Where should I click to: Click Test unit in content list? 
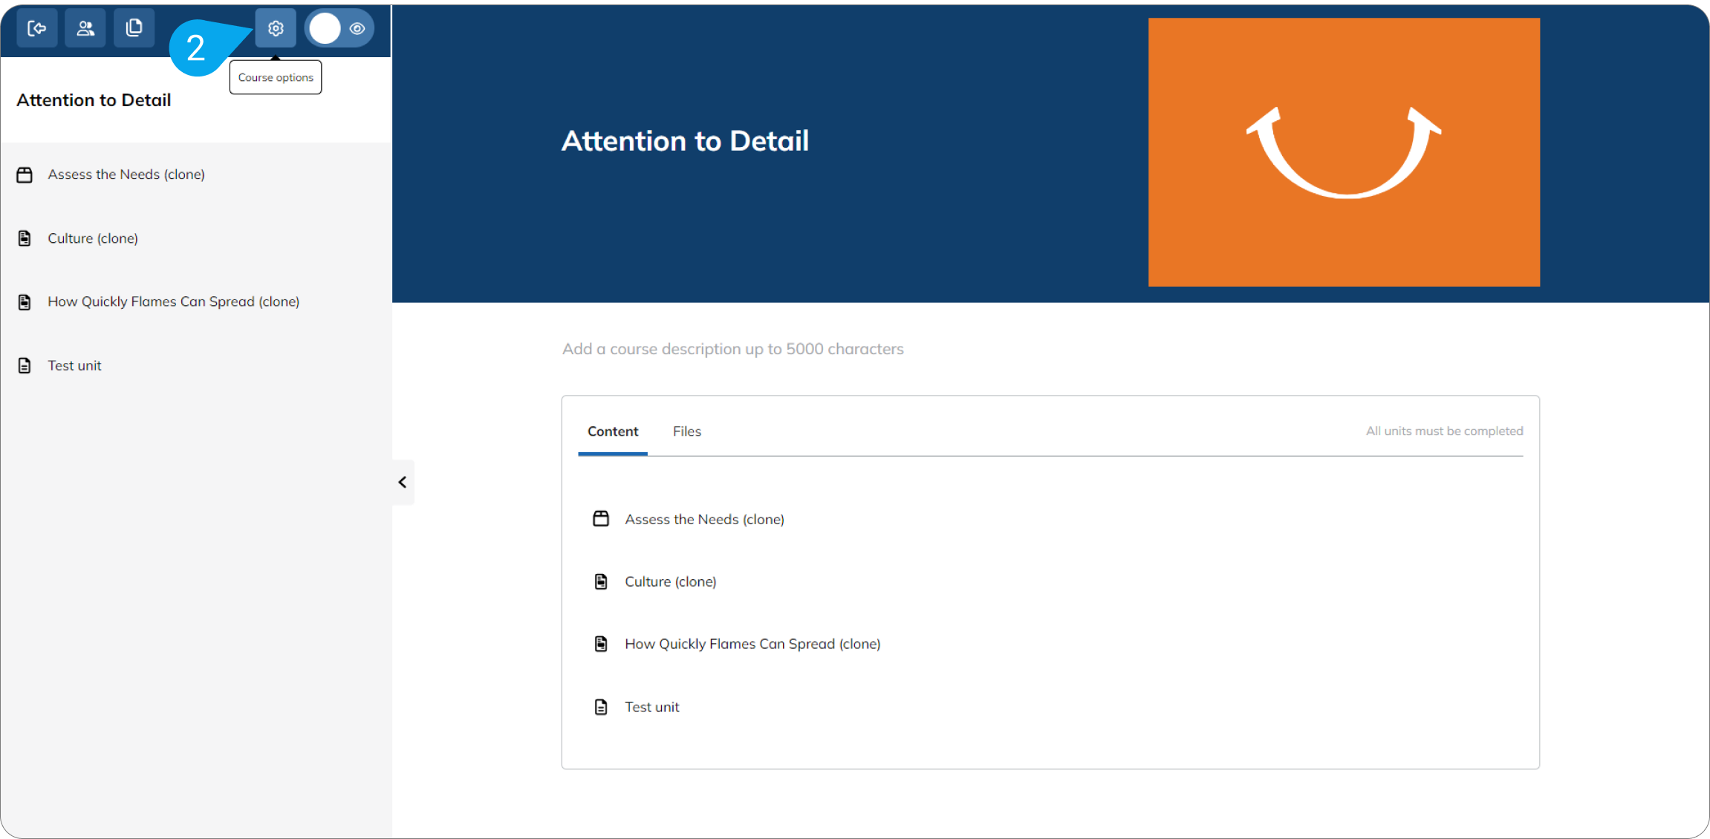pyautogui.click(x=652, y=707)
